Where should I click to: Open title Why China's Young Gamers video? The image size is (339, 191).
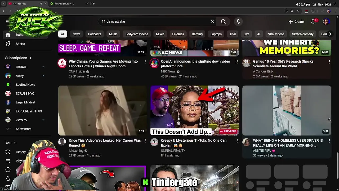103,64
